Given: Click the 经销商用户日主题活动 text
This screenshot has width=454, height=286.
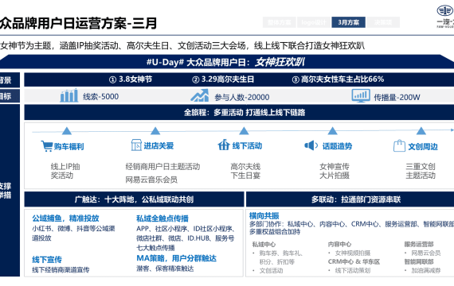Looking at the screenshot, I should [x=162, y=166].
